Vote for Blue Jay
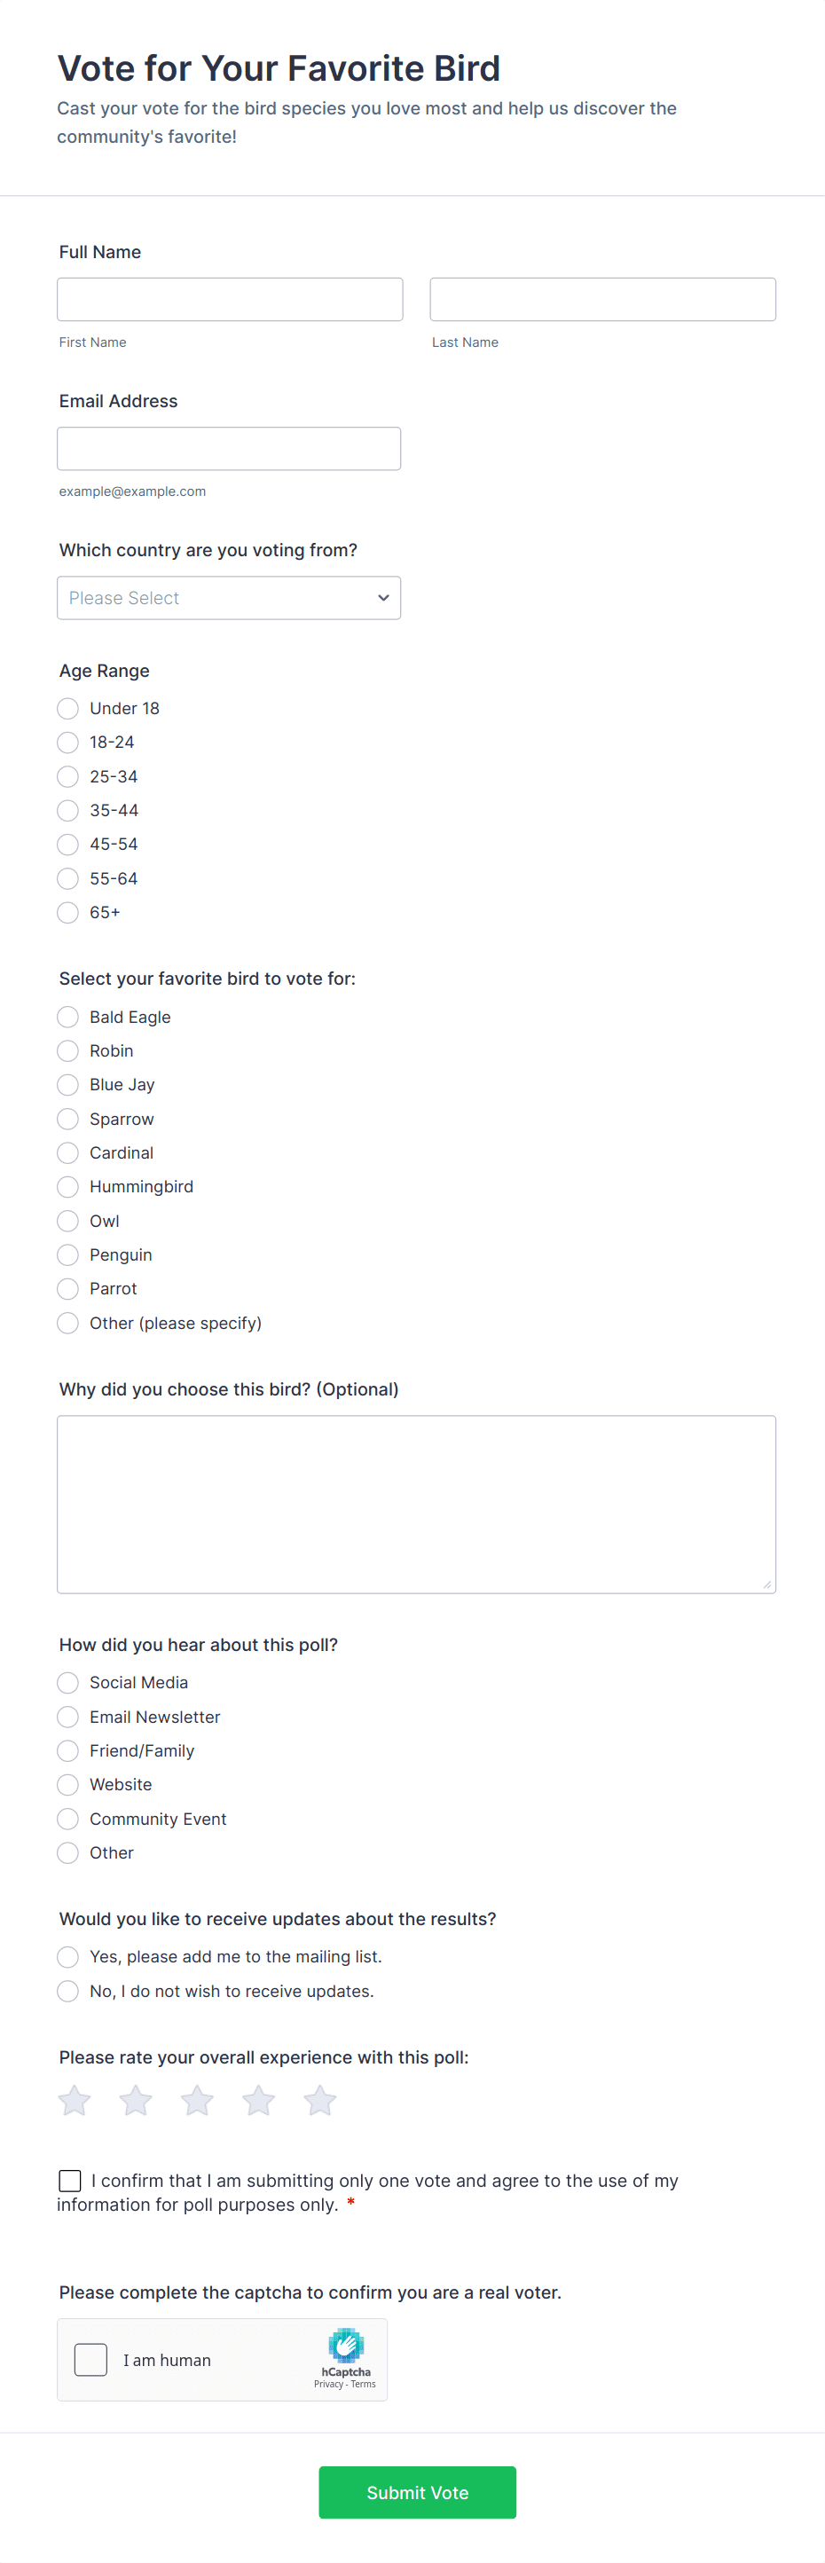 point(67,1084)
